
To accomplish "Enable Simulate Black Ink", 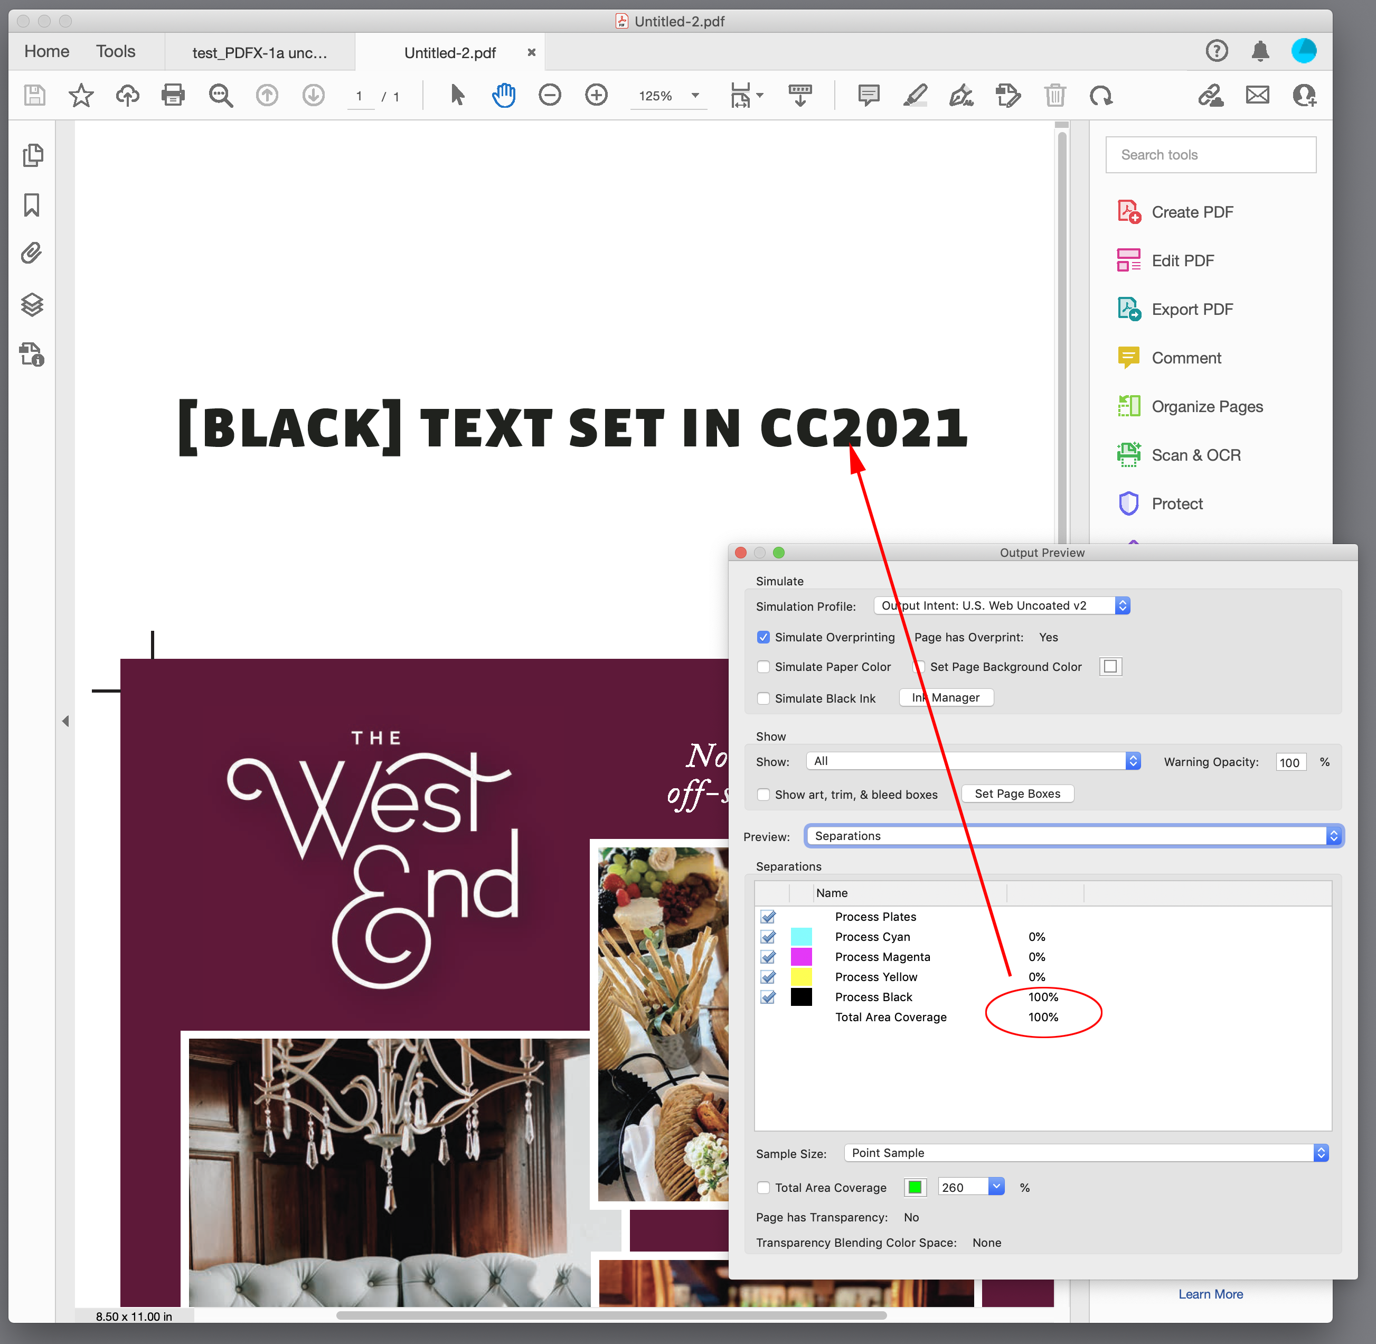I will [764, 698].
